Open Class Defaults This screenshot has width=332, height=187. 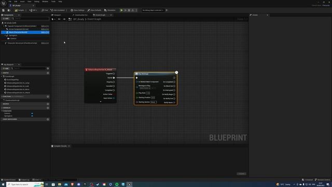click(94, 10)
